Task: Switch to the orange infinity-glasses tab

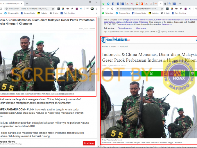Action: pyautogui.click(x=156, y=4)
